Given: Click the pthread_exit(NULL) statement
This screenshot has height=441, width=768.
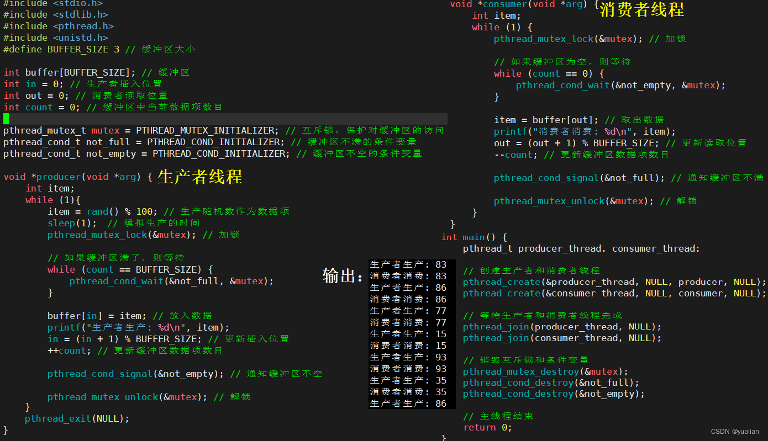Looking at the screenshot, I should pyautogui.click(x=77, y=418).
